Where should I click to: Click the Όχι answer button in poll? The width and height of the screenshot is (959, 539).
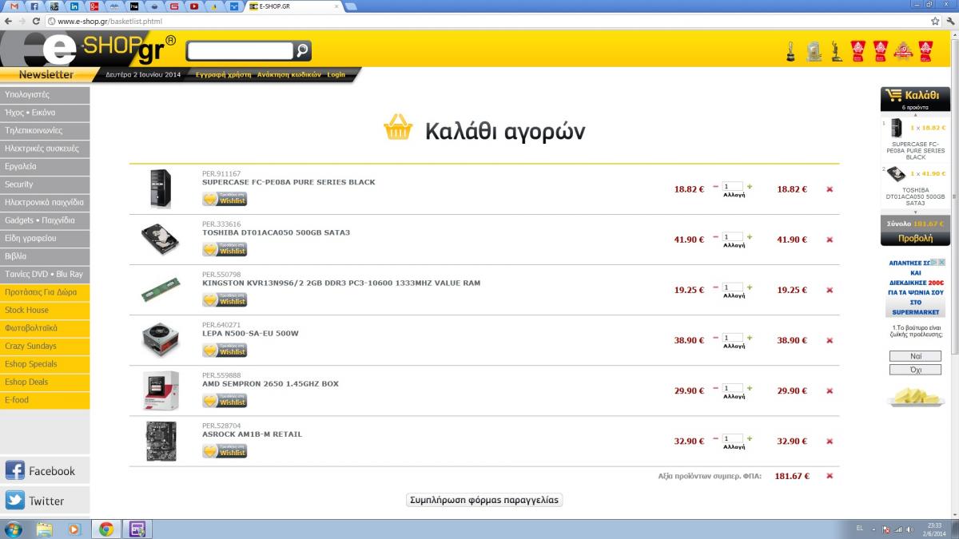click(x=915, y=370)
